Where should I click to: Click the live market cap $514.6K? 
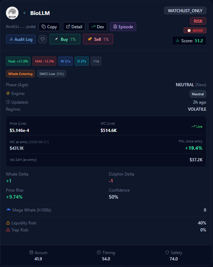[108, 130]
